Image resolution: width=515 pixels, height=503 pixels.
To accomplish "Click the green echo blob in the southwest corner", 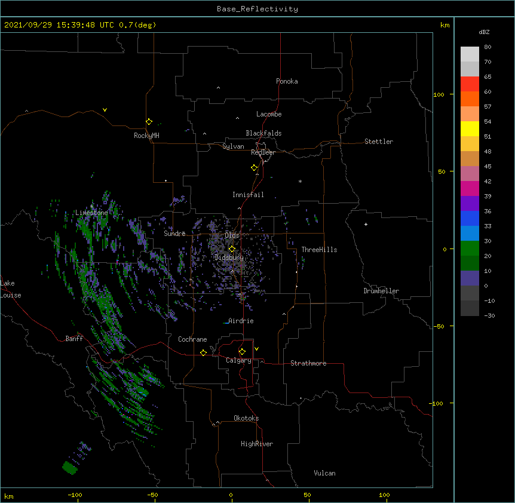I will pos(70,467).
